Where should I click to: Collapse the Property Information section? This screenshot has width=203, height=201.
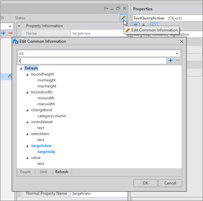click(x=19, y=26)
